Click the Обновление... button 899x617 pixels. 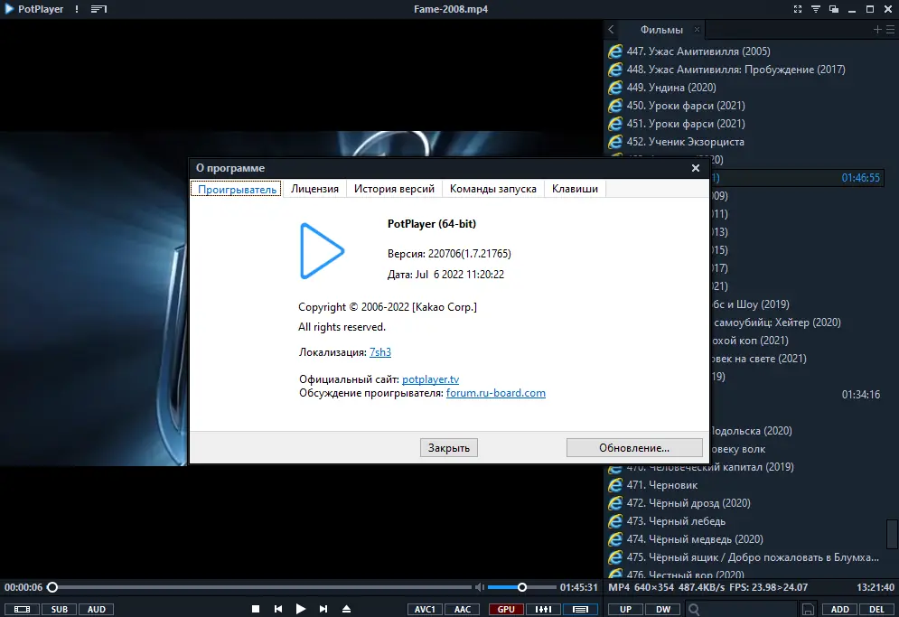coord(634,448)
